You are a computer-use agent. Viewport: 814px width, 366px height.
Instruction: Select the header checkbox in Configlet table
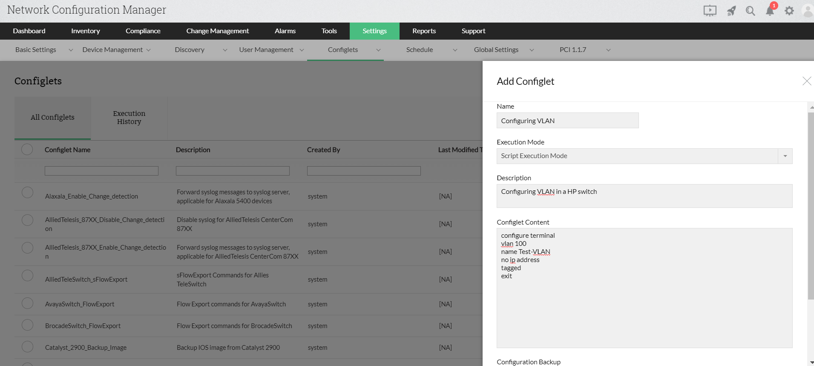[27, 150]
